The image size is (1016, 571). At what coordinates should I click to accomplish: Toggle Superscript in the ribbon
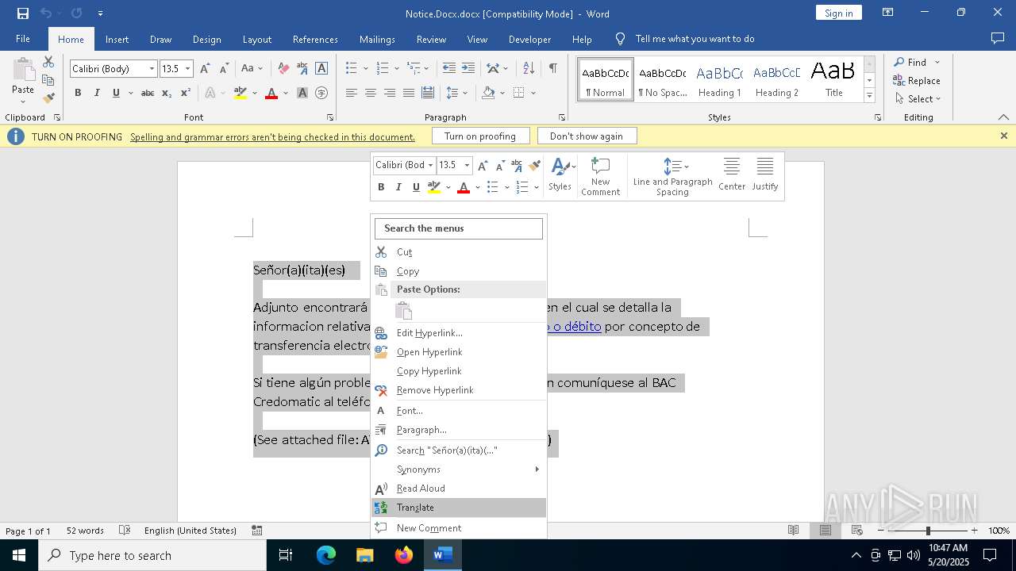click(x=186, y=93)
